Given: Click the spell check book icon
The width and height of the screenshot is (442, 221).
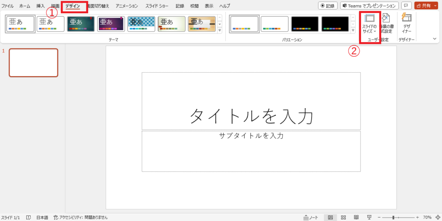Looking at the screenshot, I should tap(28, 218).
